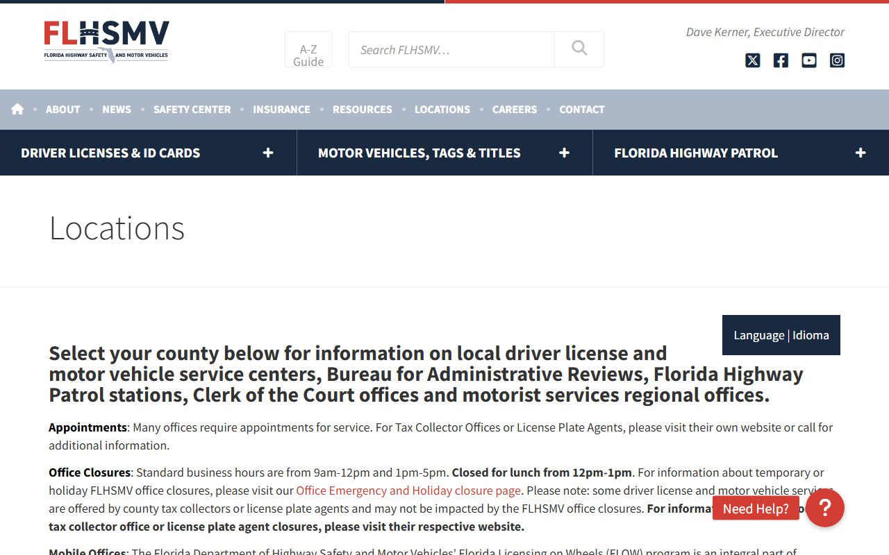Expand Driver Licenses & ID Cards plus
The image size is (889, 555).
tap(268, 153)
